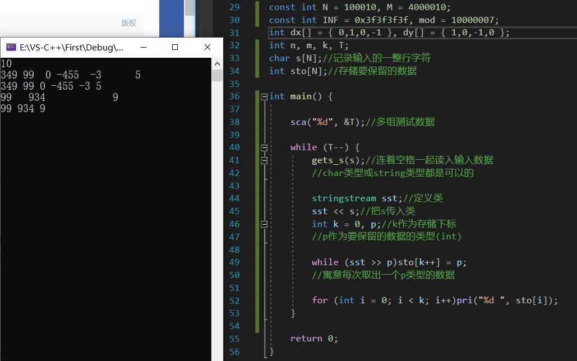Click the console vertical scrollbar thumb

217,75
